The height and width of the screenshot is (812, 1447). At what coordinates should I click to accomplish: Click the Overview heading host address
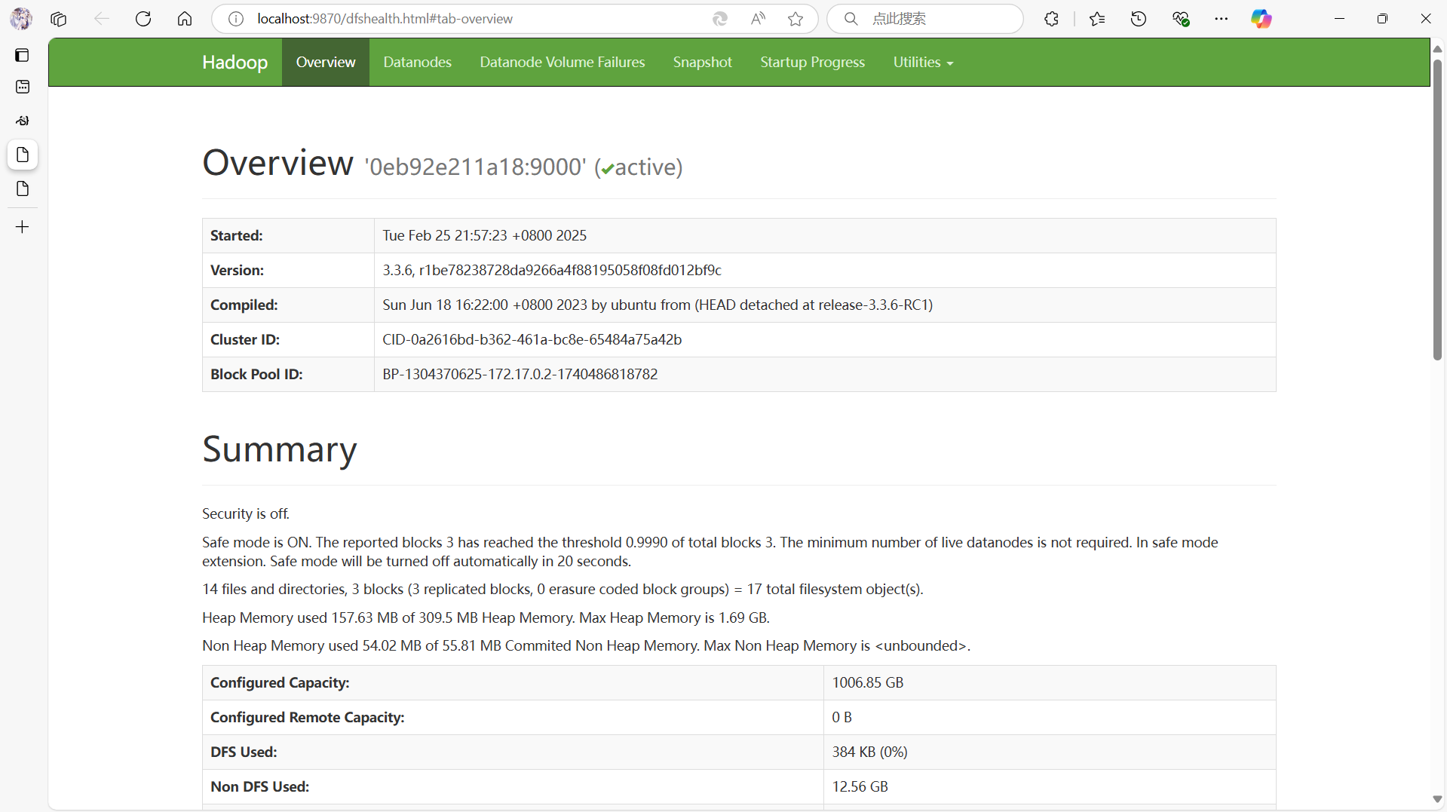coord(475,167)
